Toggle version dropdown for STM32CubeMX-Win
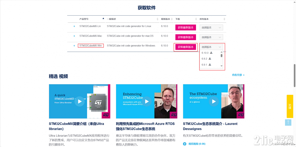The width and height of the screenshot is (296, 147). tap(211, 47)
